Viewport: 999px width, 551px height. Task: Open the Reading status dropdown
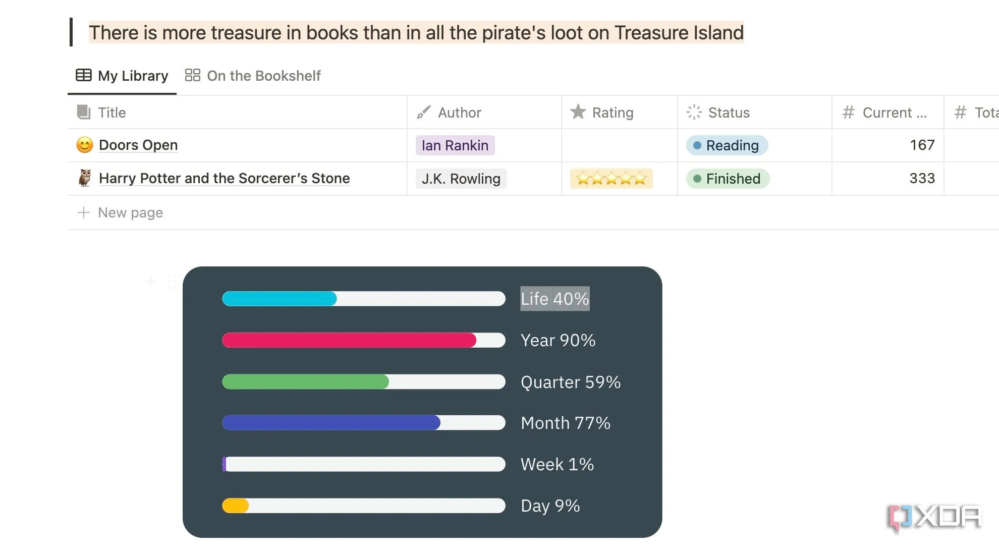coord(727,145)
